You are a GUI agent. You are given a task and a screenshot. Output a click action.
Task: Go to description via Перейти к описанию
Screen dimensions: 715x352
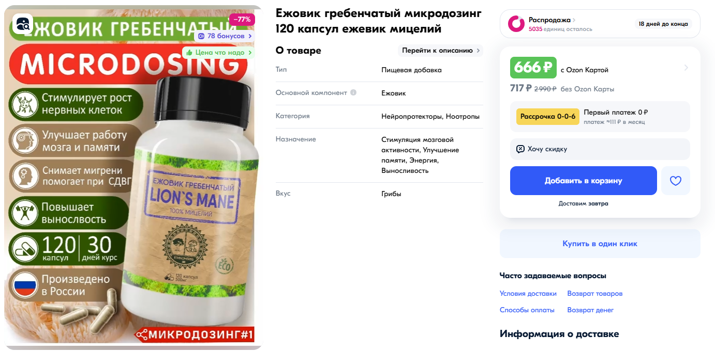(440, 51)
